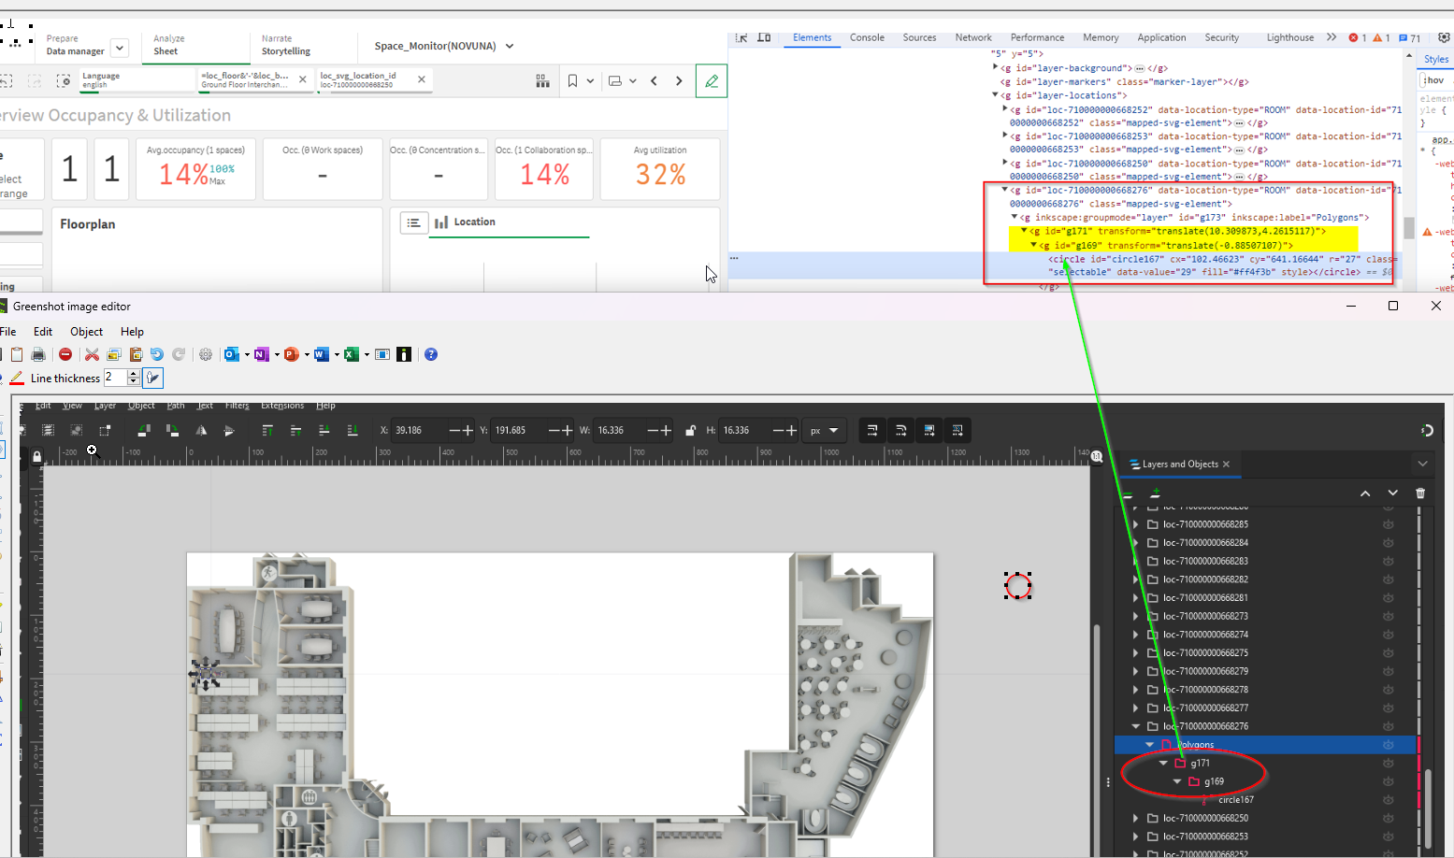Screen dimensions: 1454x858
Task: Click Line thickness number field
Action: [115, 378]
